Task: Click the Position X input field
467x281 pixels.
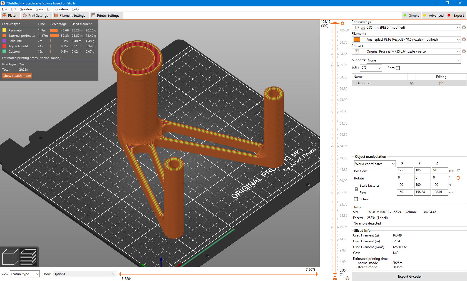Action: tap(405, 171)
